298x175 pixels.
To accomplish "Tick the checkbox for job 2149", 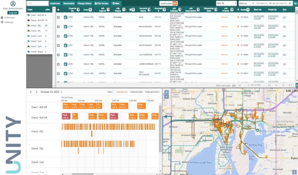I will click(x=58, y=27).
